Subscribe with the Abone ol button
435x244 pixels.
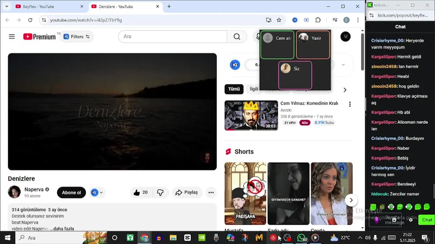click(71, 192)
